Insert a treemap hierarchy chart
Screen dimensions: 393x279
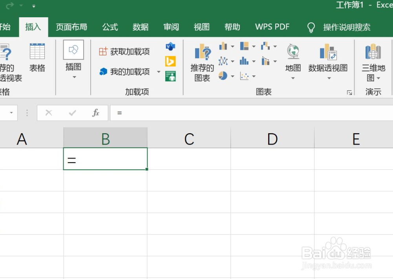[x=245, y=46]
